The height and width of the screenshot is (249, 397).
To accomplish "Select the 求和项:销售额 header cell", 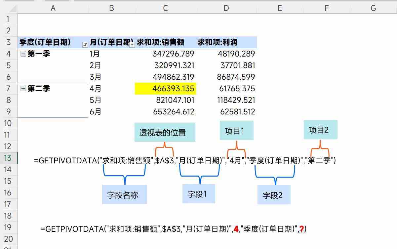I will [165, 42].
